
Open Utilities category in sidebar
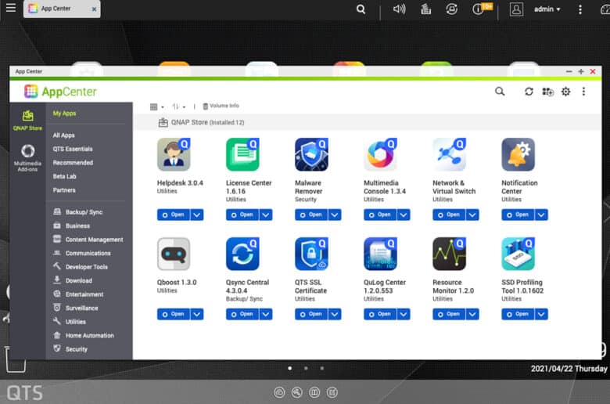click(x=70, y=322)
